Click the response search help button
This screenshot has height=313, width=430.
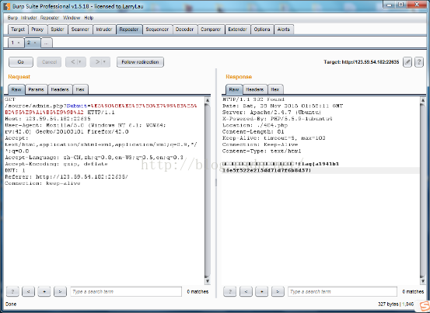coord(230,291)
